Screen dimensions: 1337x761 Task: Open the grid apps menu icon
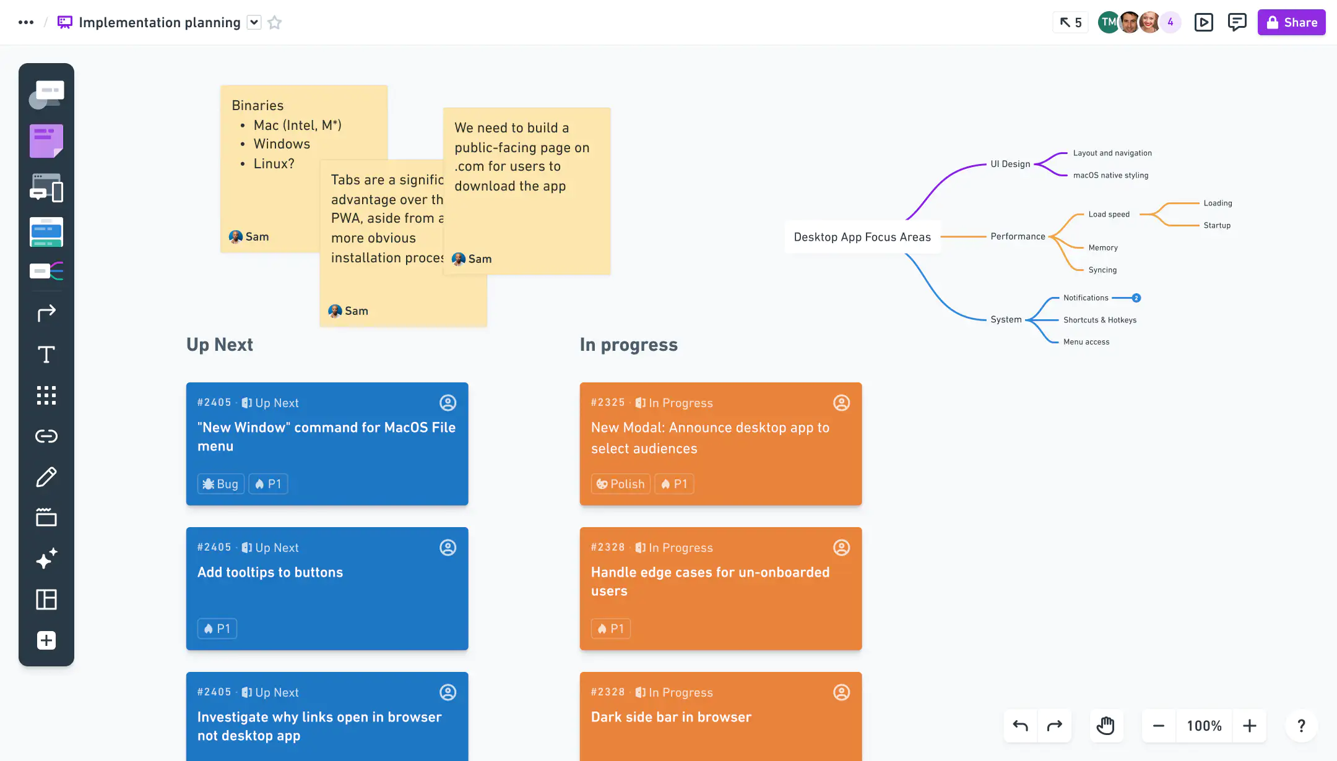(46, 395)
